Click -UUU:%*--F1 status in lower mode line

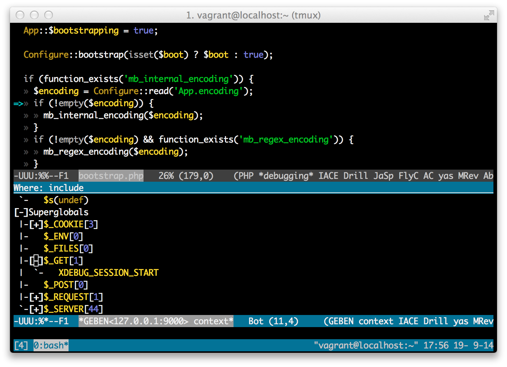(41, 321)
